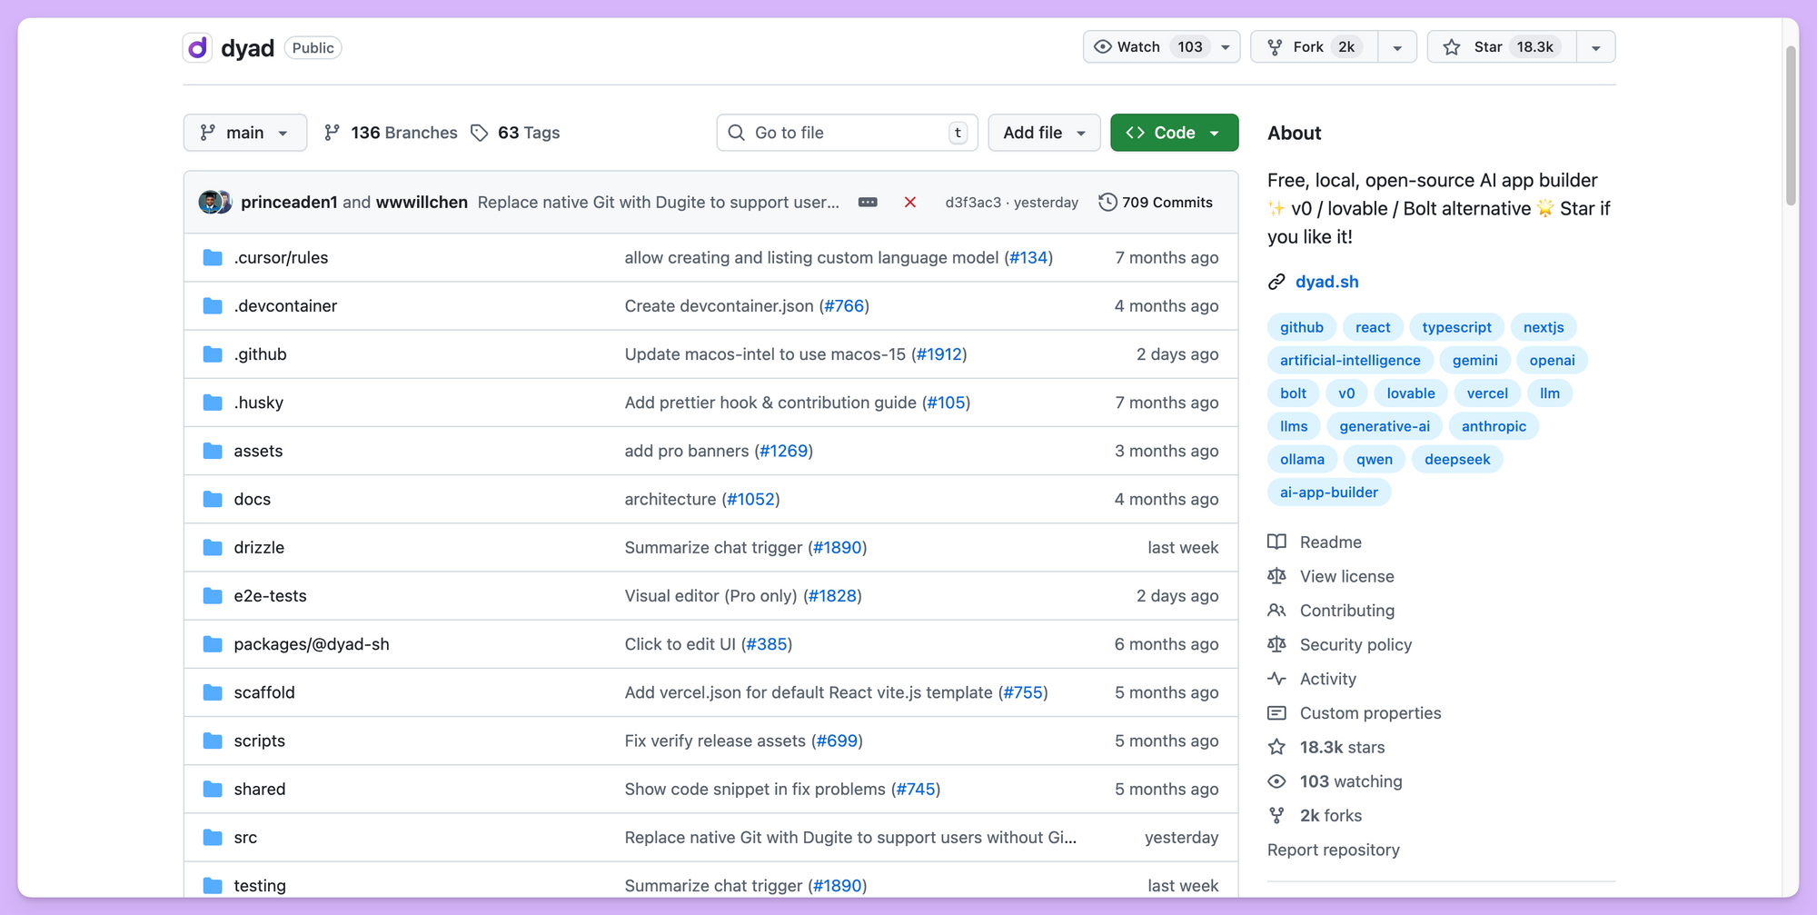
Task: Click the failed status X icon
Action: (x=909, y=203)
